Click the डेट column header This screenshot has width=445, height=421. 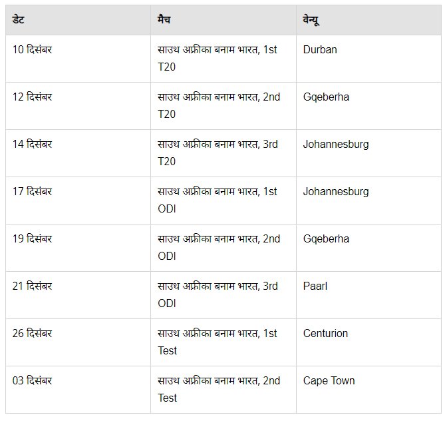[x=78, y=20]
